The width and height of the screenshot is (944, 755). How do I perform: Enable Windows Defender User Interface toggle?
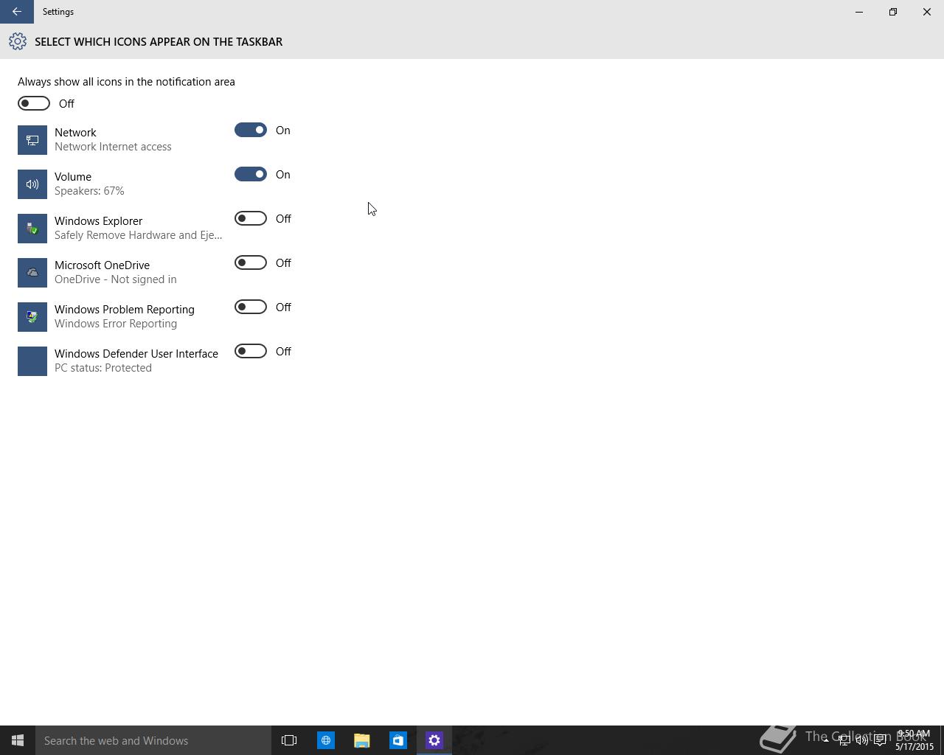point(251,351)
